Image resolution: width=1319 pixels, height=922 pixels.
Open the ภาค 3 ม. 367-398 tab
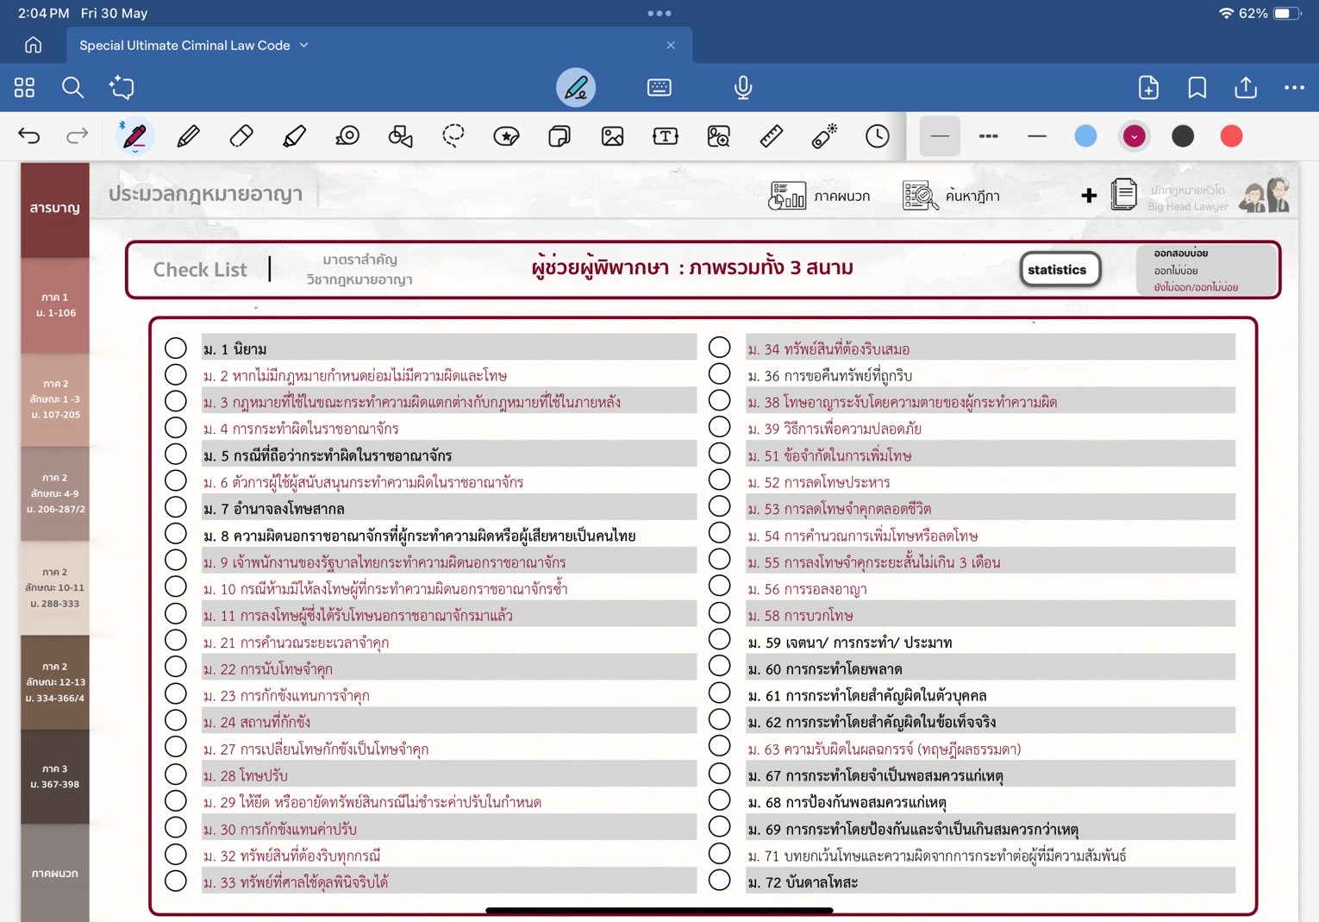click(55, 776)
